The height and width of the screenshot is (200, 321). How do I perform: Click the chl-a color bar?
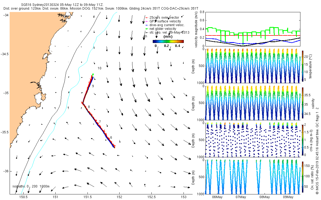303,139
